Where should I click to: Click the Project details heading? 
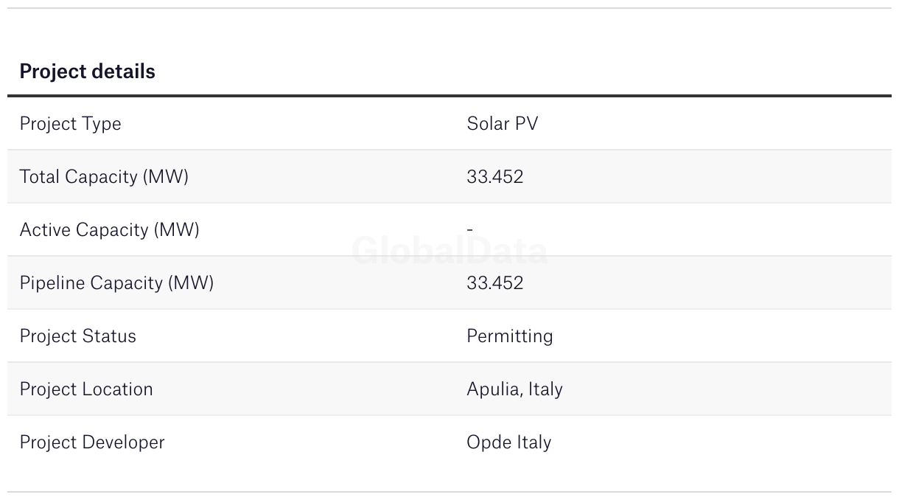point(87,72)
